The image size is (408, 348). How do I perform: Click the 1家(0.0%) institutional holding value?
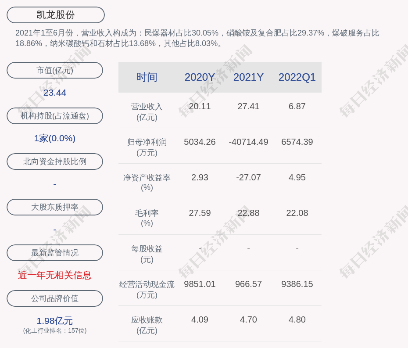(x=55, y=138)
